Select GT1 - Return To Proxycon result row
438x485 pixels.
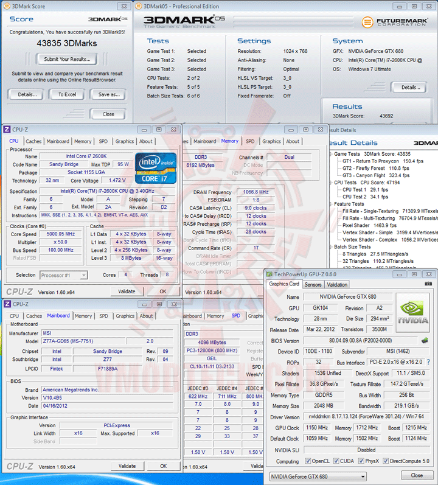(383, 161)
